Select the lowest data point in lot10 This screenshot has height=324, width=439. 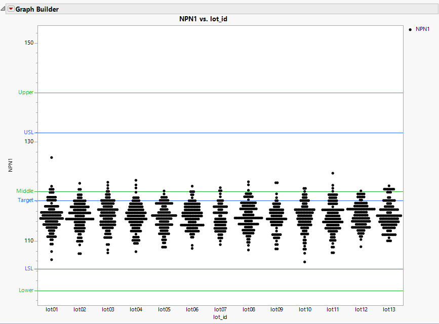coord(305,262)
